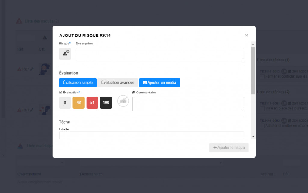Screen dimensions: 308x193
Task: Focus the Description text area
Action: click(160, 55)
